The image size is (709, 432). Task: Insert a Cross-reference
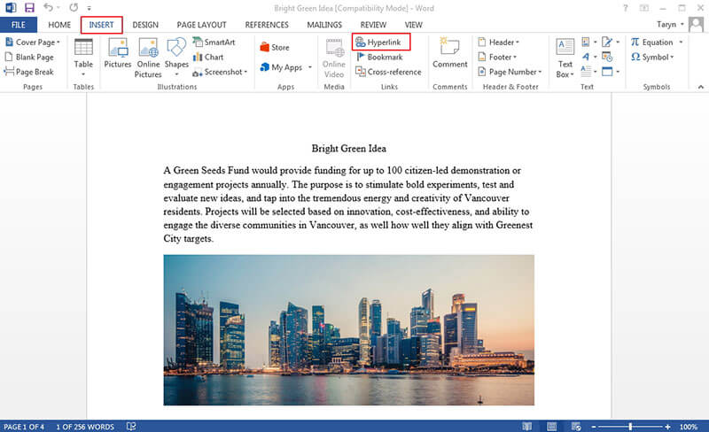coord(388,72)
